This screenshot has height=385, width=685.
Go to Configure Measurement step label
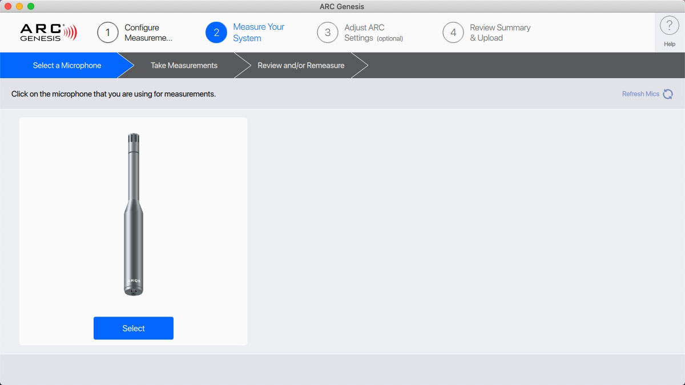coord(148,33)
